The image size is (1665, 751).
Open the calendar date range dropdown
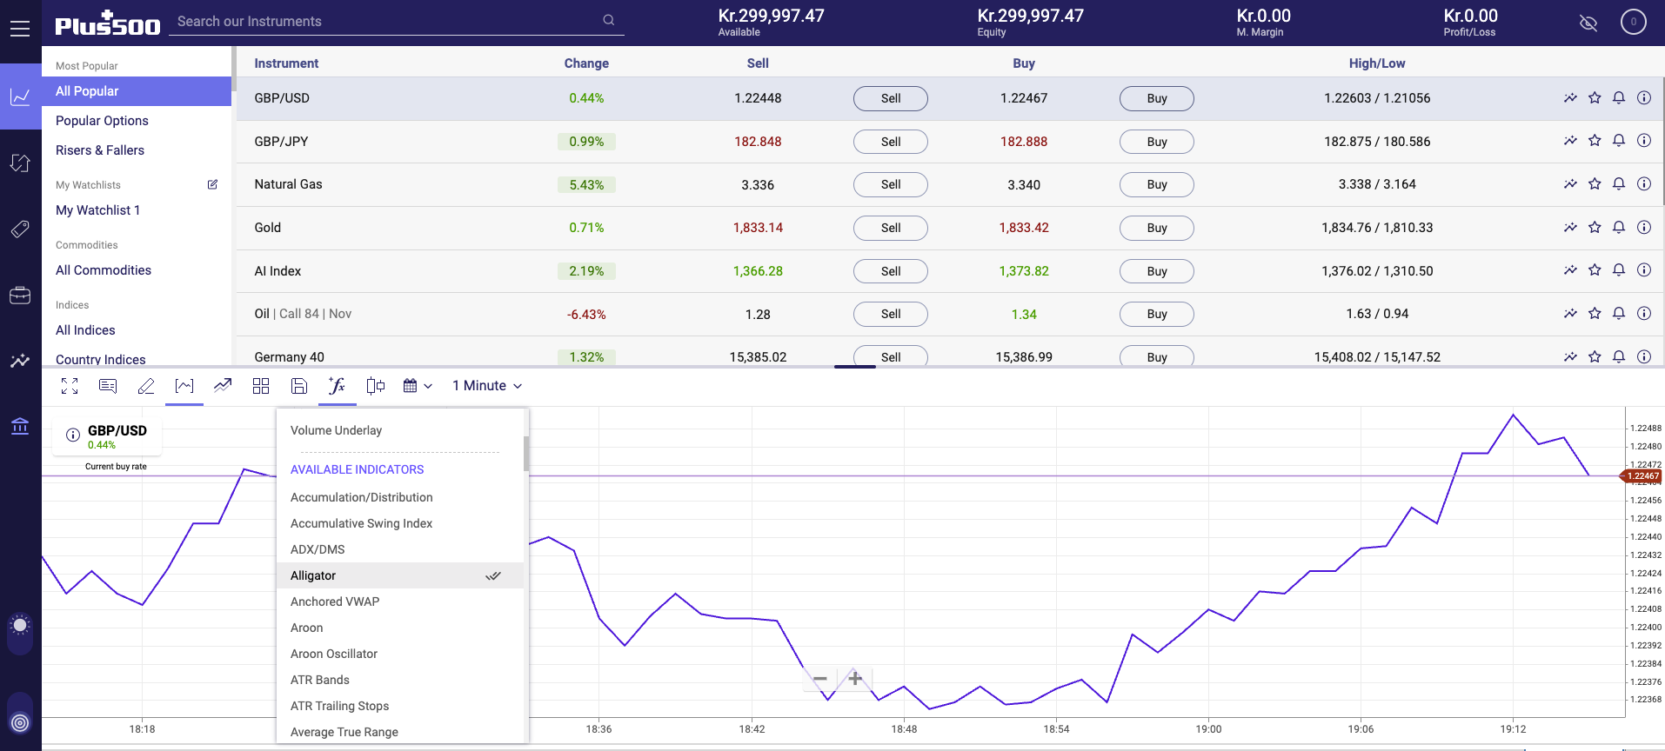pyautogui.click(x=418, y=386)
